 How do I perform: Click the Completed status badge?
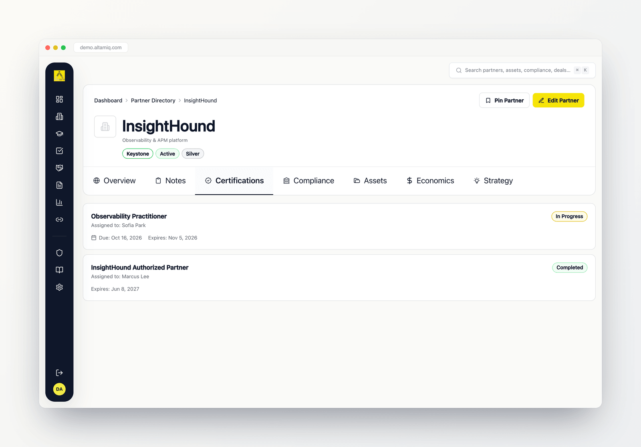(x=570, y=268)
